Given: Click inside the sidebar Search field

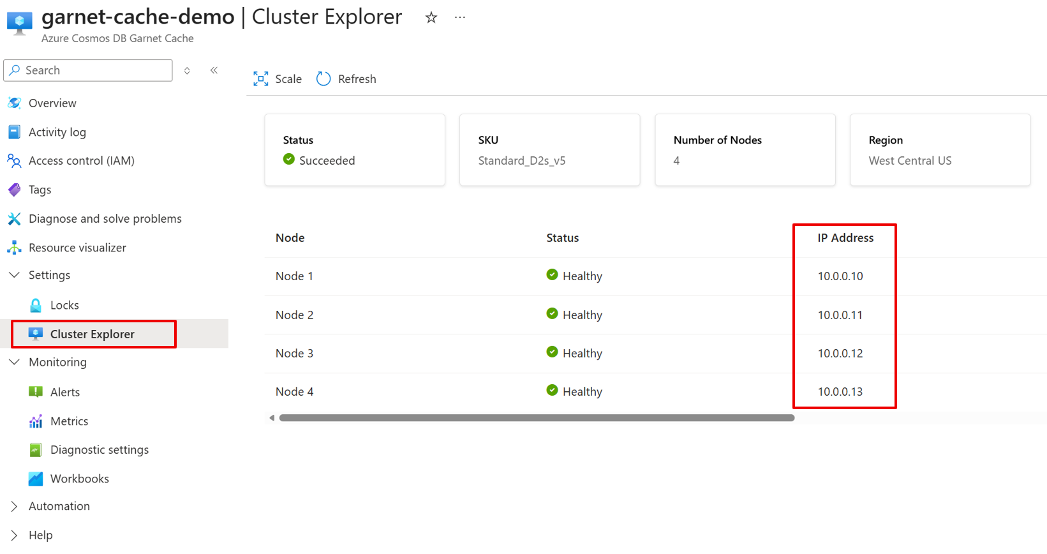Looking at the screenshot, I should point(88,70).
